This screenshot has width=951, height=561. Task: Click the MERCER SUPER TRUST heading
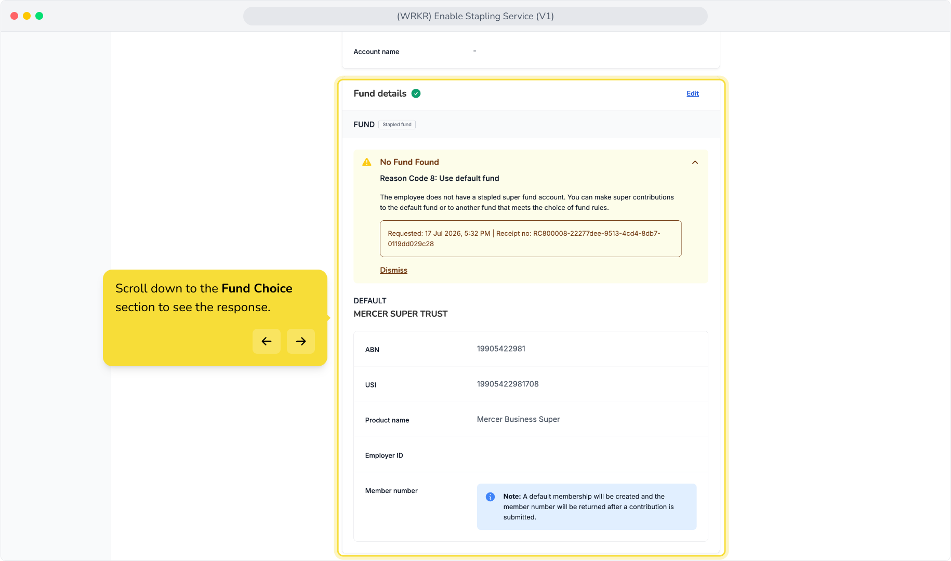401,314
